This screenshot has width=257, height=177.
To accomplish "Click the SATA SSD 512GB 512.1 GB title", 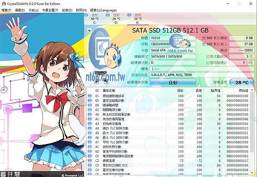I will click(170, 30).
